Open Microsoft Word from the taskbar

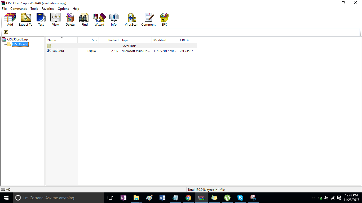[x=162, y=198]
